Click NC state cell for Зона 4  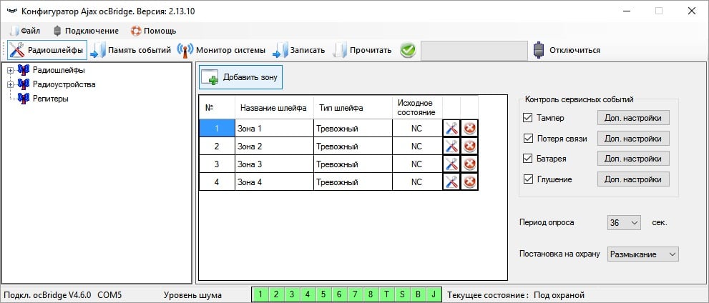click(x=417, y=182)
